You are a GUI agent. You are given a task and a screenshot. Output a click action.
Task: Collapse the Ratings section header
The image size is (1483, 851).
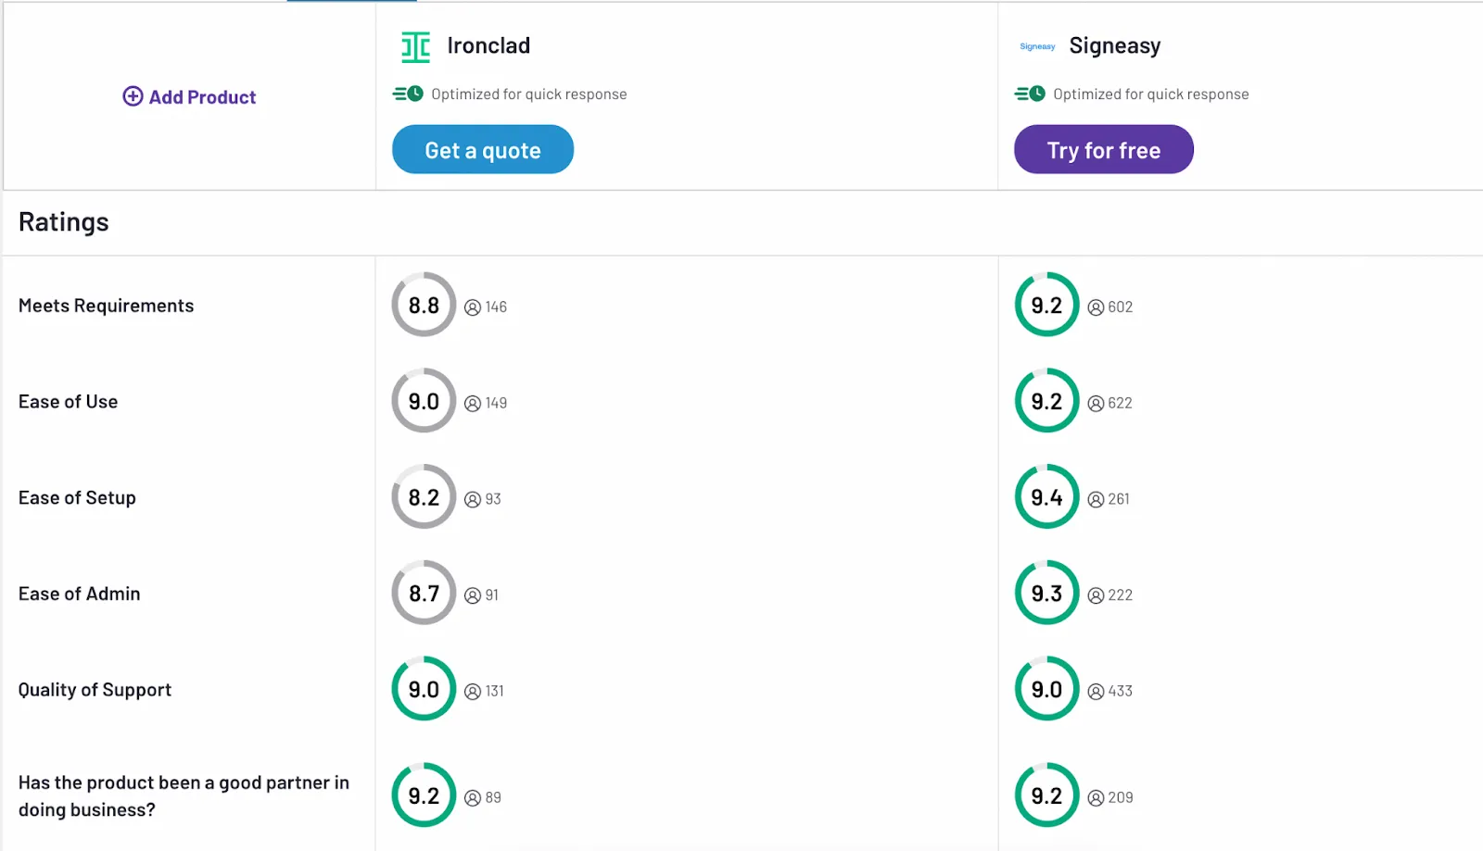click(x=63, y=221)
